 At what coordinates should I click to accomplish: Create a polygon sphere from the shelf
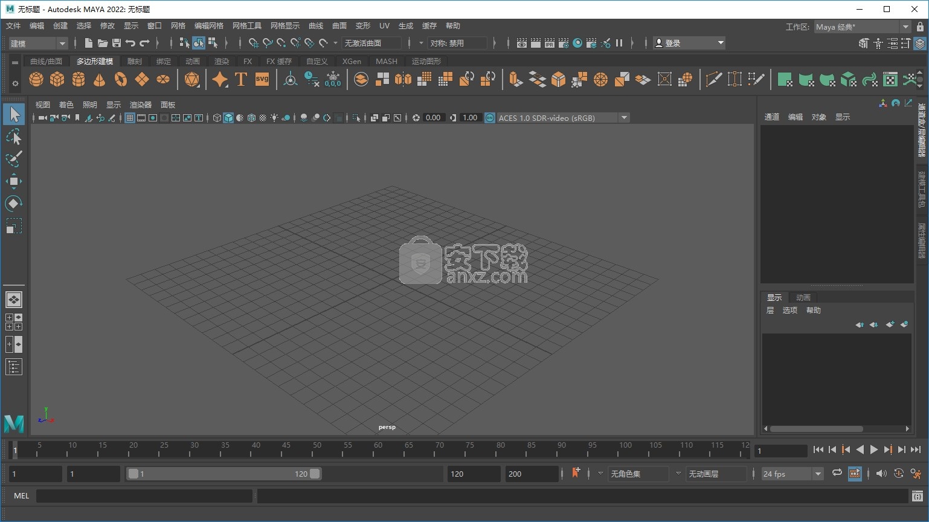(36, 79)
